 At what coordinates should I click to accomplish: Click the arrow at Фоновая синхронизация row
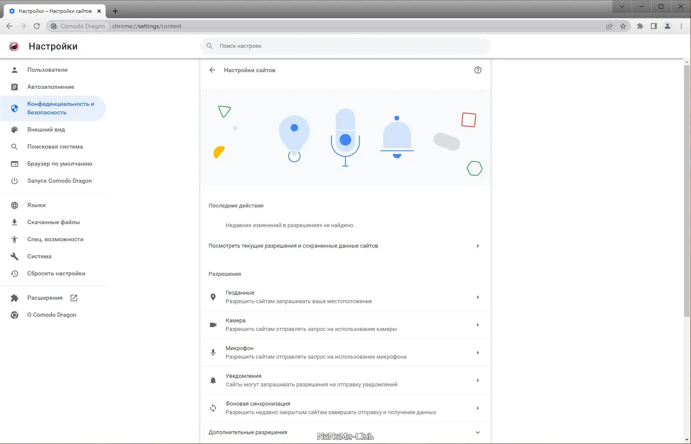pyautogui.click(x=478, y=408)
